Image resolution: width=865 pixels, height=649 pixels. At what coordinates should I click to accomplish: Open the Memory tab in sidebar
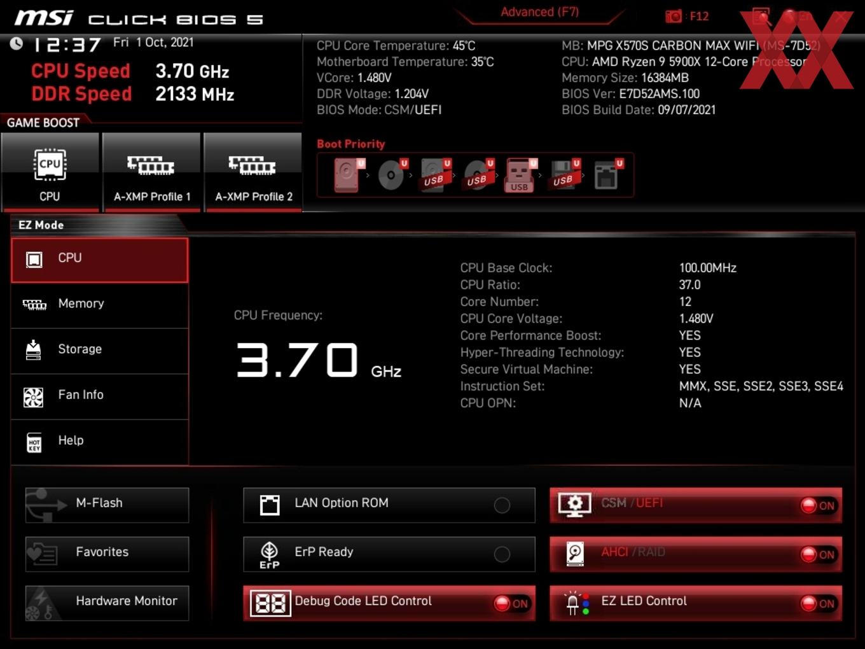coord(100,305)
